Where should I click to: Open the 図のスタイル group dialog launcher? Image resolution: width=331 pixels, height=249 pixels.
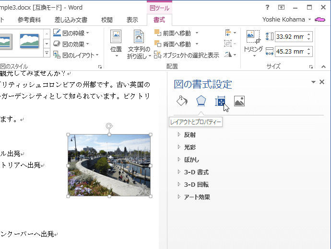[100, 67]
